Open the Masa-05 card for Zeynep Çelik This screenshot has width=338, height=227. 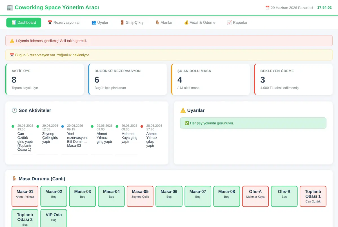point(140,196)
